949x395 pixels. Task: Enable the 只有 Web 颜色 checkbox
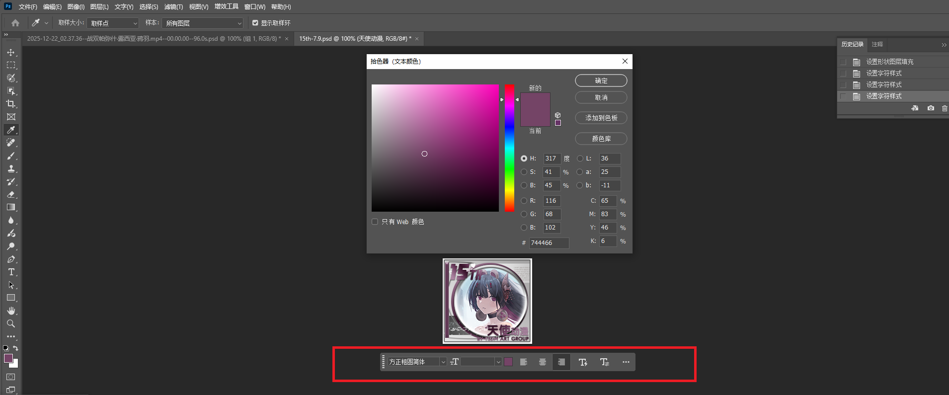tap(375, 222)
